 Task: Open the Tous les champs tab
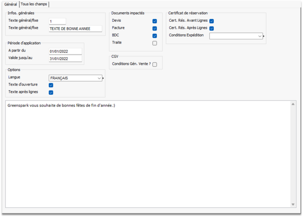coord(34,4)
